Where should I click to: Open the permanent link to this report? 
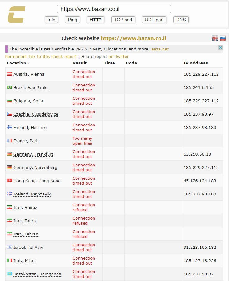point(41,57)
